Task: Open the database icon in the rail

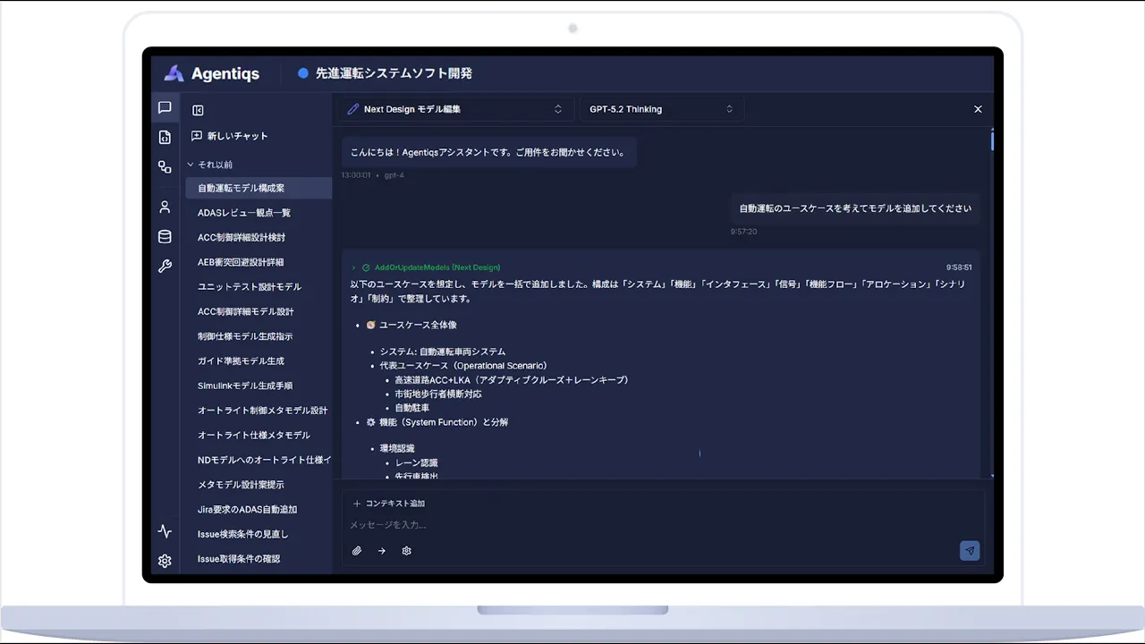Action: pos(165,237)
